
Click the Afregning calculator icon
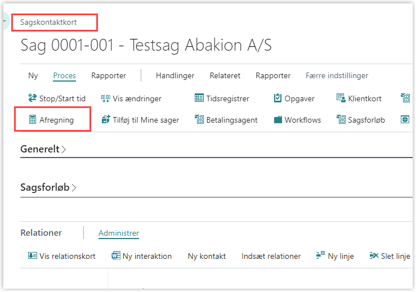pyautogui.click(x=33, y=120)
